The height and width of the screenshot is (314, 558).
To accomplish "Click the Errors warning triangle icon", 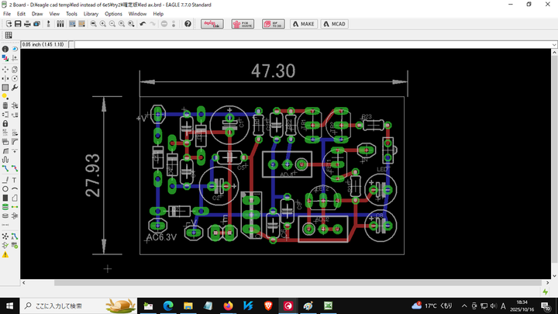I will click(5, 254).
